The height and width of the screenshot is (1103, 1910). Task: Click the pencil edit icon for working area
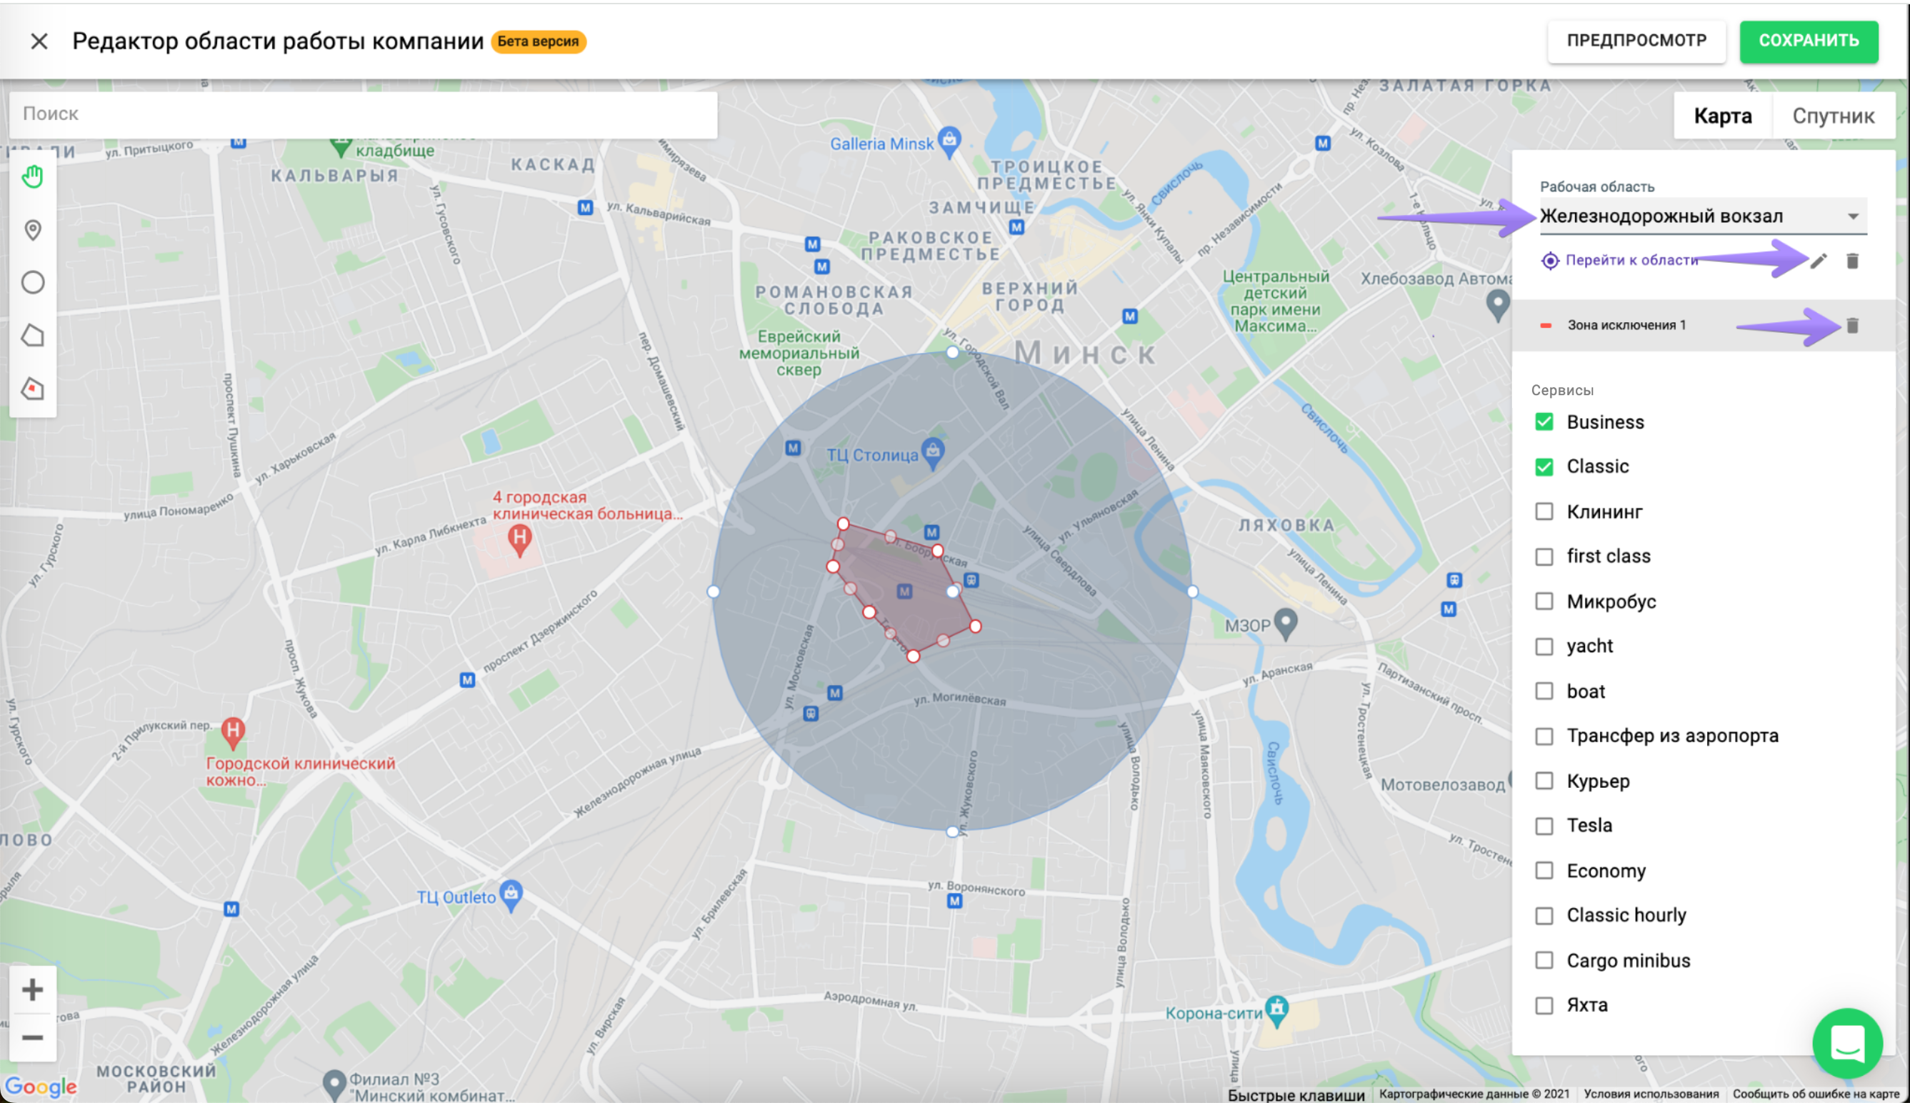[x=1819, y=261]
